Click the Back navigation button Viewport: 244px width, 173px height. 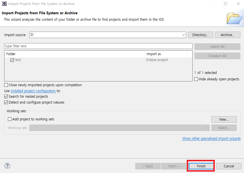148,166
